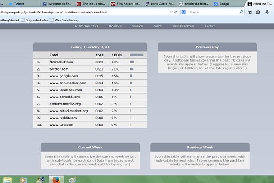Click the filmracket.com 29% bar
Viewport: 274px width, 183px height.
pyautogui.click(x=132, y=62)
